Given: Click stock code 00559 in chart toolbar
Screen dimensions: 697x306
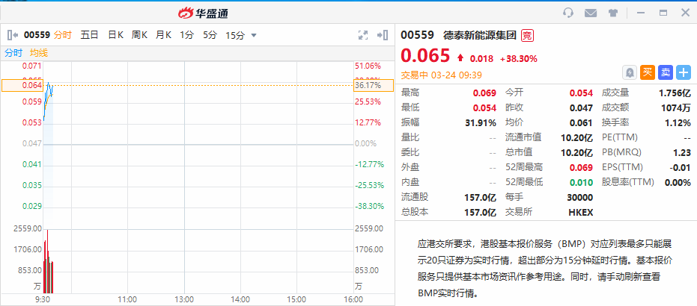Looking at the screenshot, I should 37,35.
